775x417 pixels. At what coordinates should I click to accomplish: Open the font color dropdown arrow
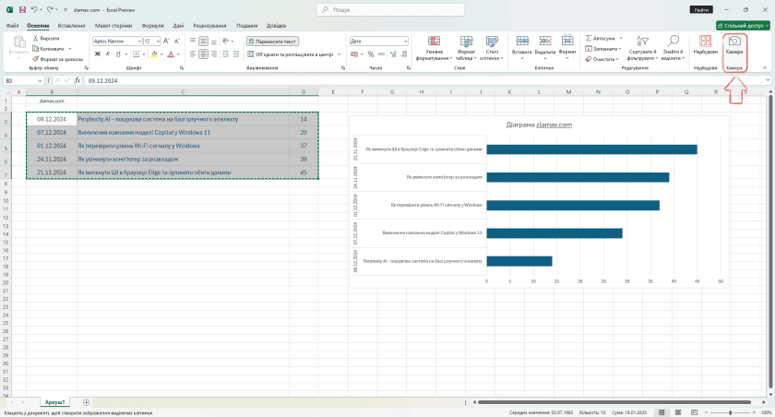178,54
